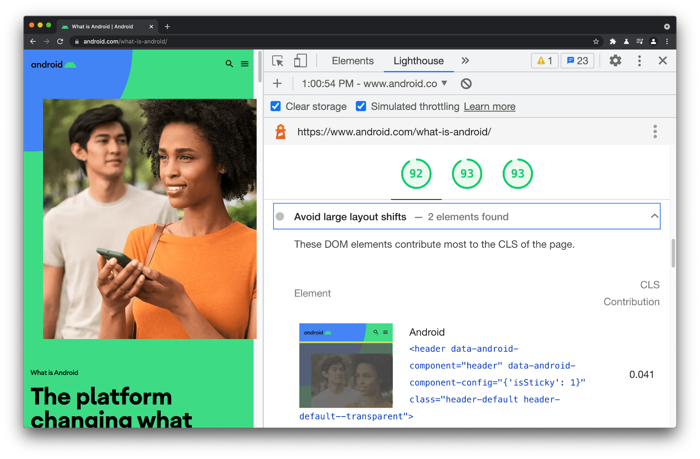The width and height of the screenshot is (700, 459).
Task: Toggle the Simulated throttling checkbox
Action: click(x=361, y=106)
